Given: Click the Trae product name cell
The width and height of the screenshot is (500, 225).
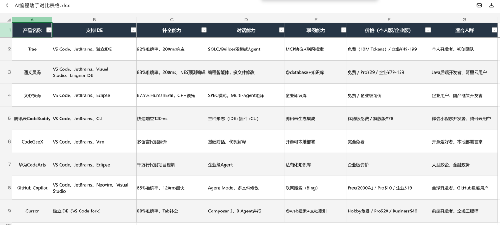Looking at the screenshot, I should point(32,49).
